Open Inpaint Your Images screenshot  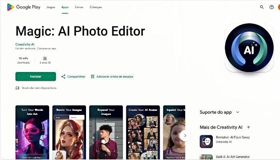click(x=174, y=132)
